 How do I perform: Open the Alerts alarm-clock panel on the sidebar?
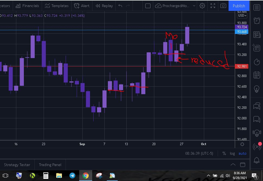[256, 21]
